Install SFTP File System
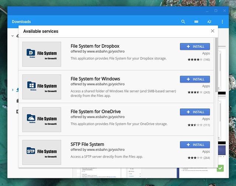Screen dimensions: 236x186 click(x=195, y=144)
